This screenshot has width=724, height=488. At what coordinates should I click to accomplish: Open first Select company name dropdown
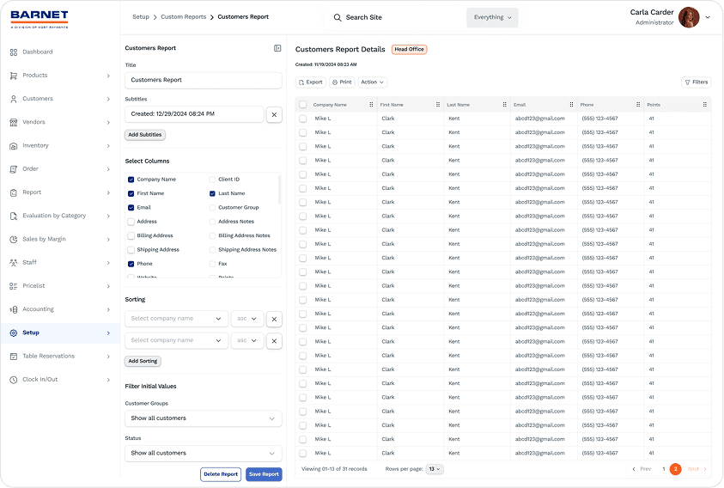coord(176,319)
